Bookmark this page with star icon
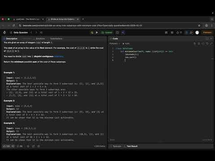Screen dimensions: 215x161 click(199, 25)
